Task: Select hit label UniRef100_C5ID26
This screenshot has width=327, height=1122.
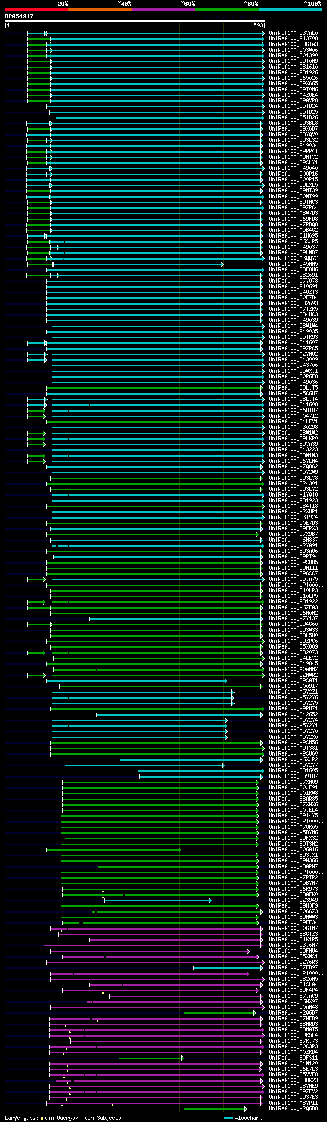Action: coord(293,118)
